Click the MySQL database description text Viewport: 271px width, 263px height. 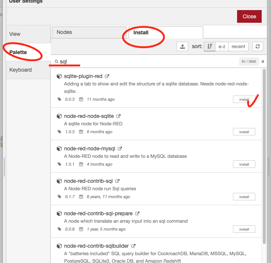(x=125, y=156)
